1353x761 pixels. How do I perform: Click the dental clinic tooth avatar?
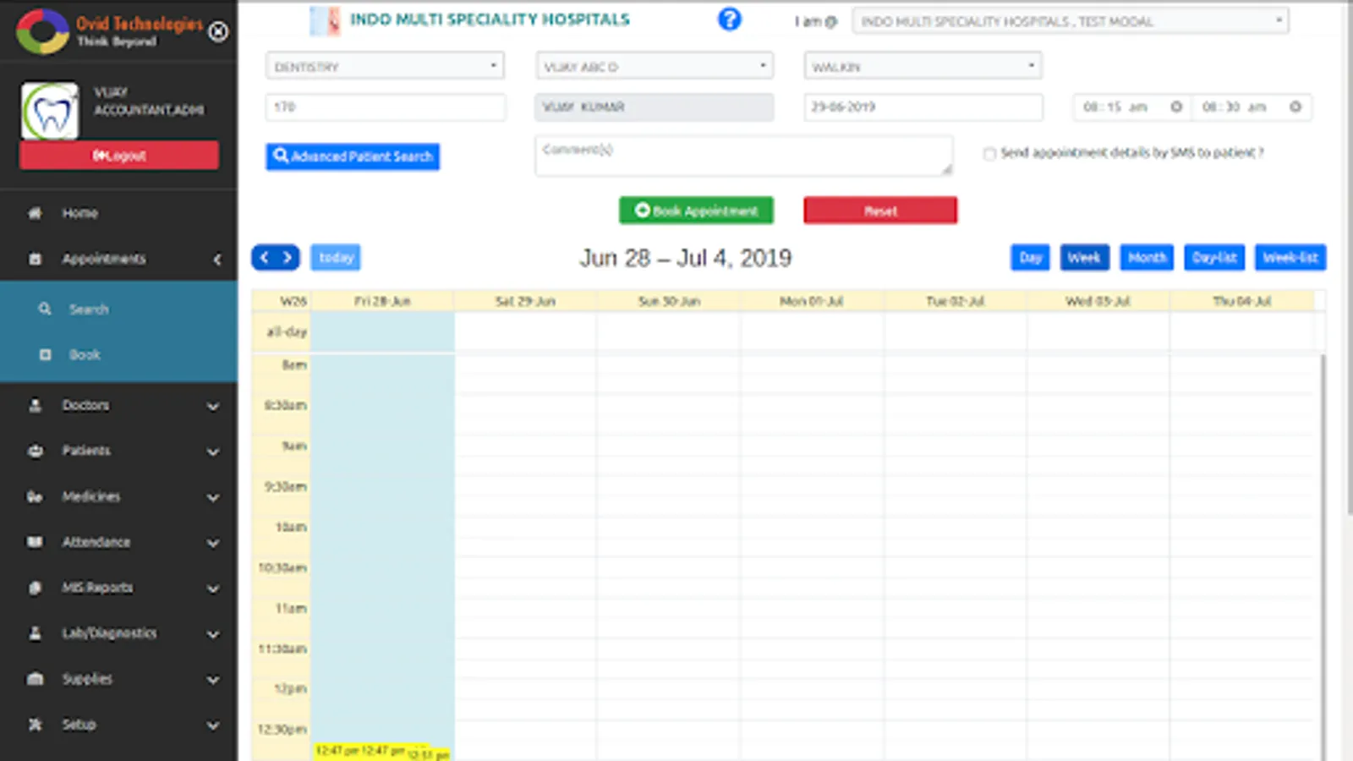click(x=50, y=111)
